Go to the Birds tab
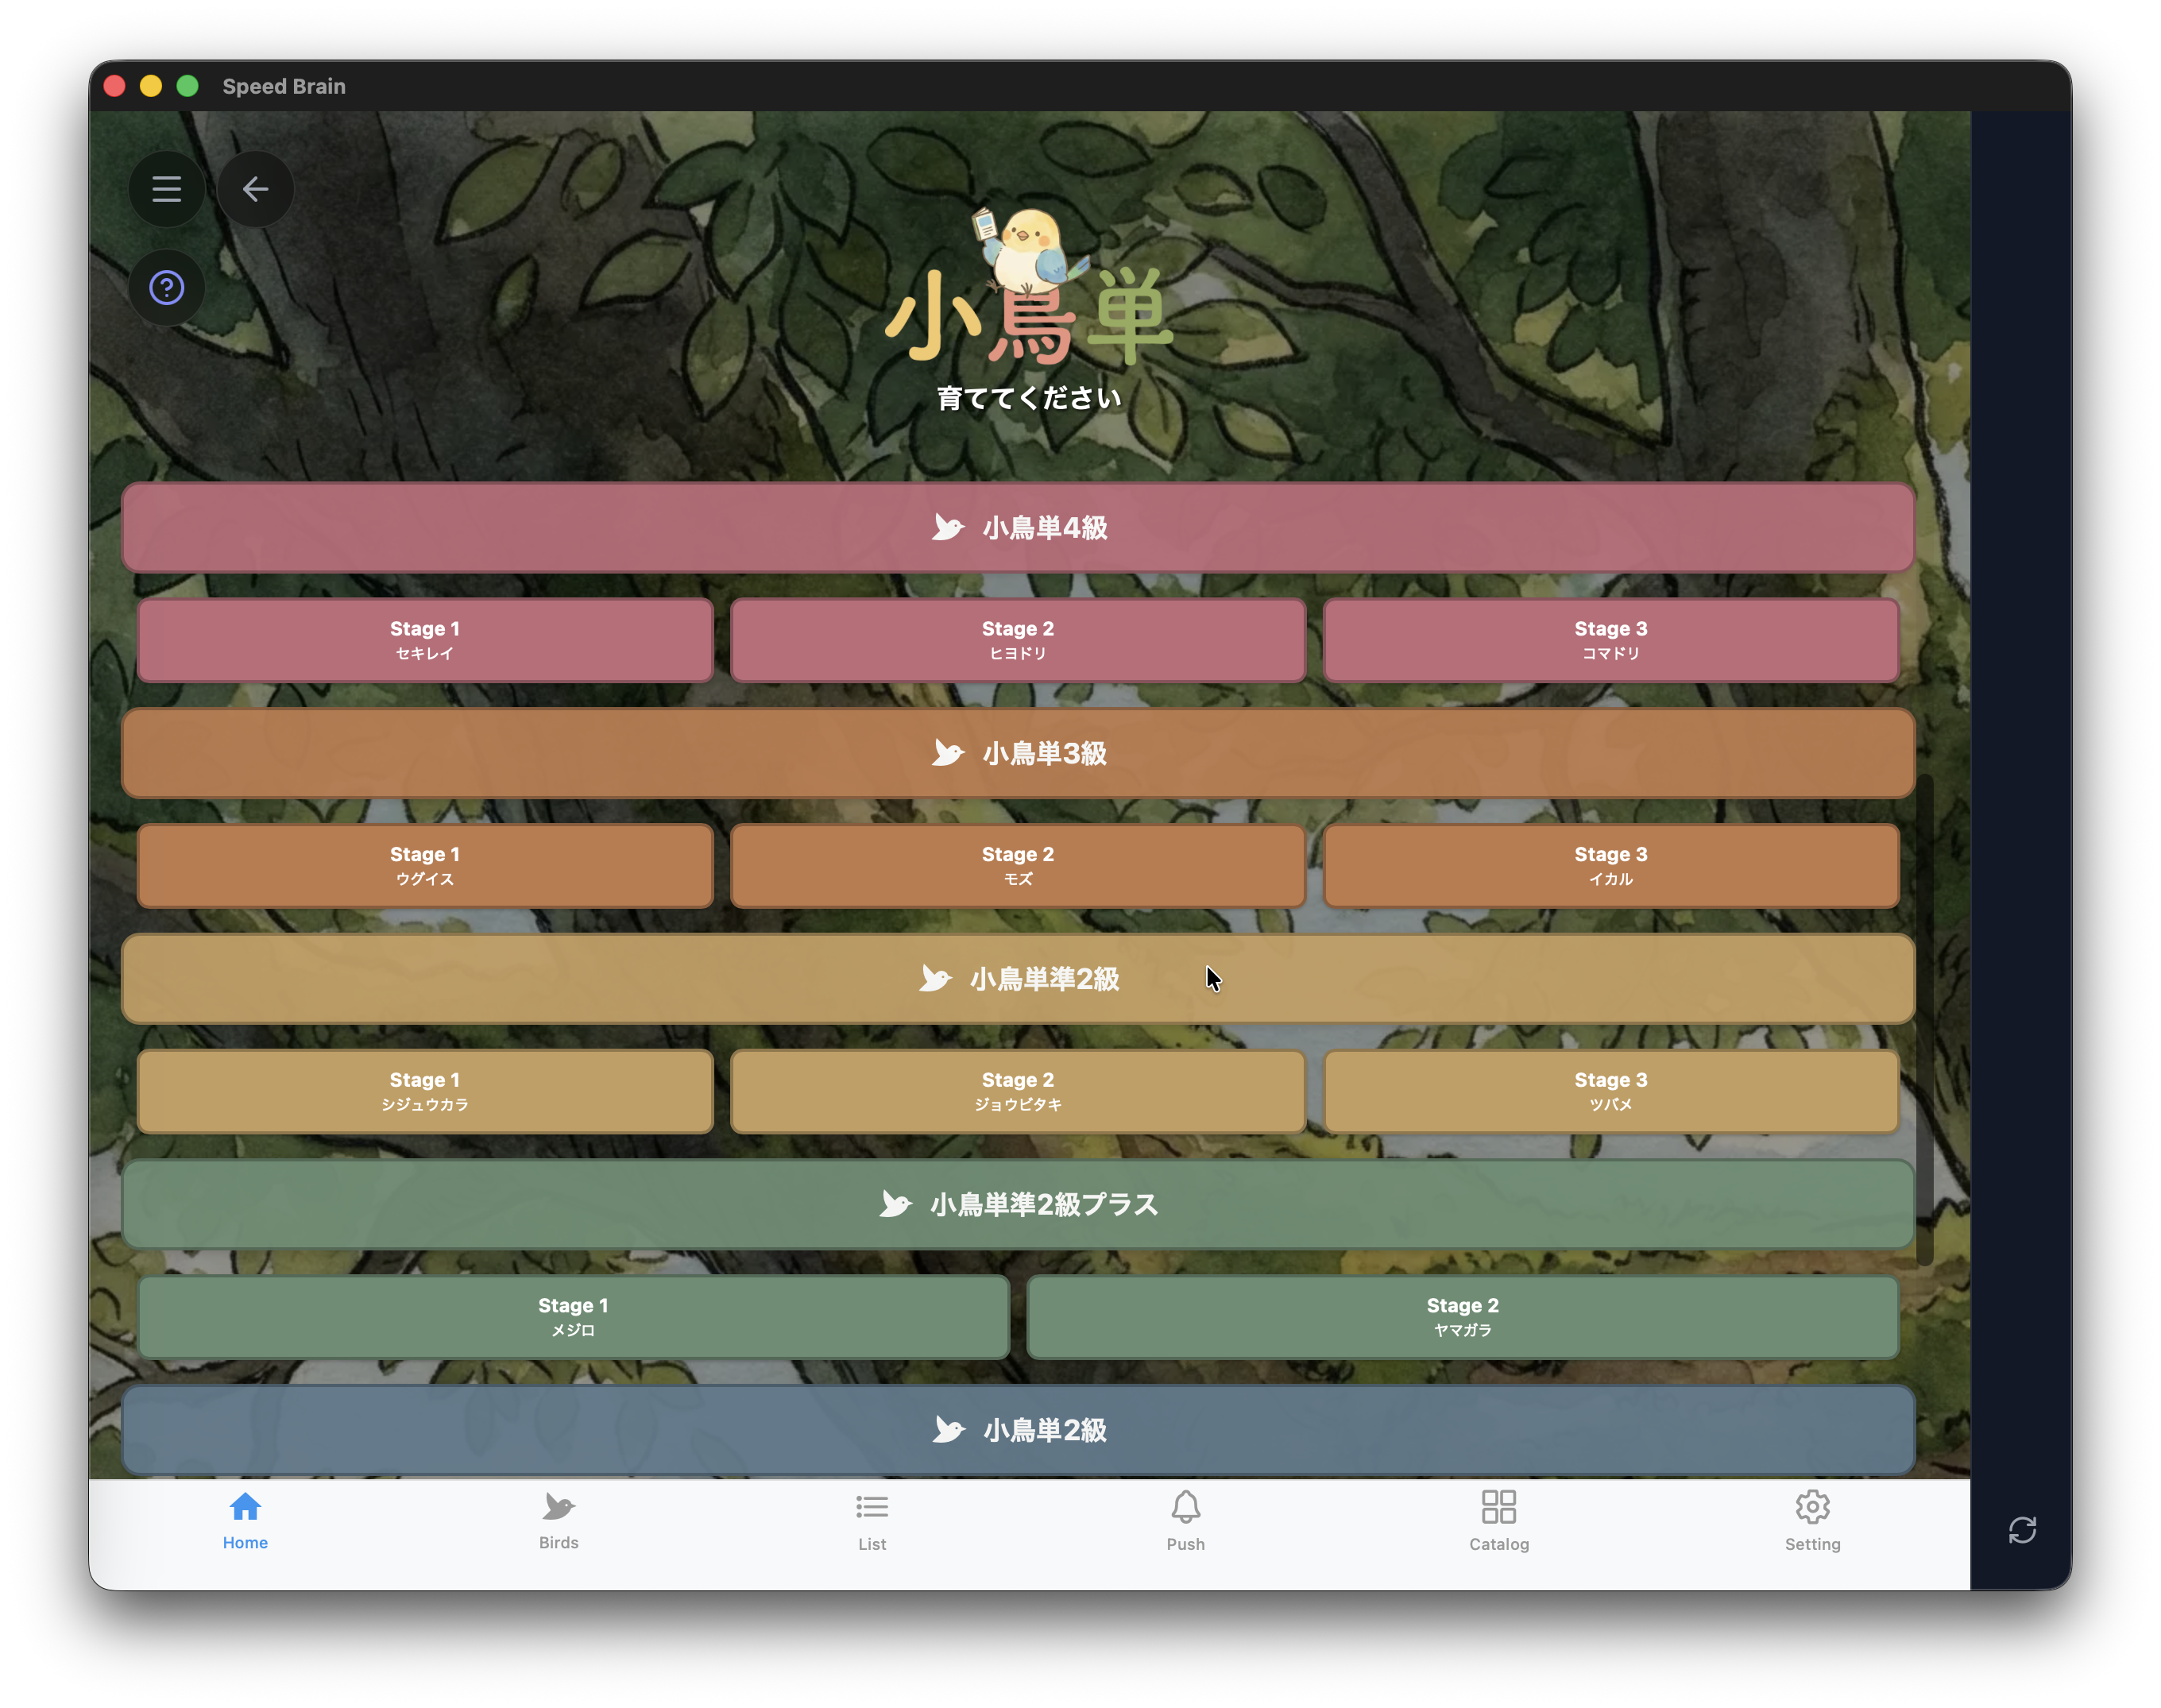The height and width of the screenshot is (1708, 2161). (558, 1520)
